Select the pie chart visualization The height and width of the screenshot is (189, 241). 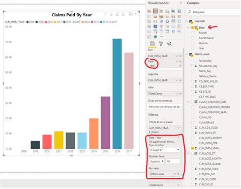coord(161,21)
